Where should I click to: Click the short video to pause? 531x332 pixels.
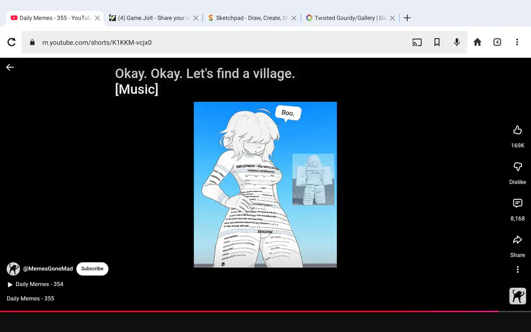click(x=265, y=185)
